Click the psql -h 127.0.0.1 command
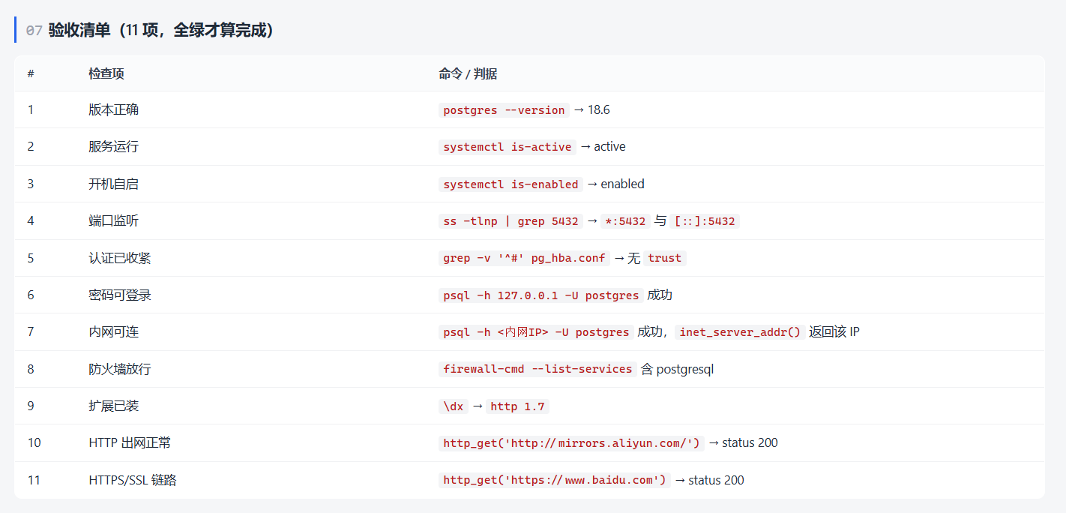The width and height of the screenshot is (1066, 513). [x=541, y=295]
